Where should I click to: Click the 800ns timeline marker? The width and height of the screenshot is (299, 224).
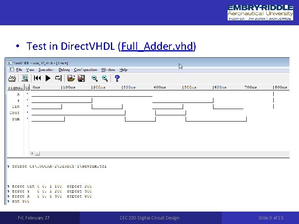[x=280, y=87]
